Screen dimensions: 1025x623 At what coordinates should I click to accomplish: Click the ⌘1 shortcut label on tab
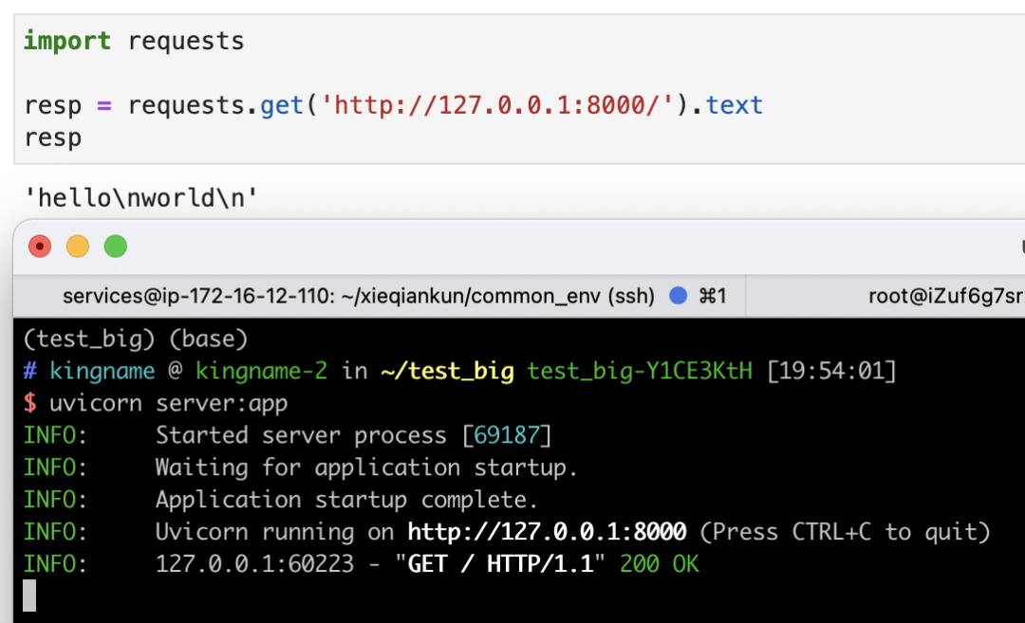(712, 296)
